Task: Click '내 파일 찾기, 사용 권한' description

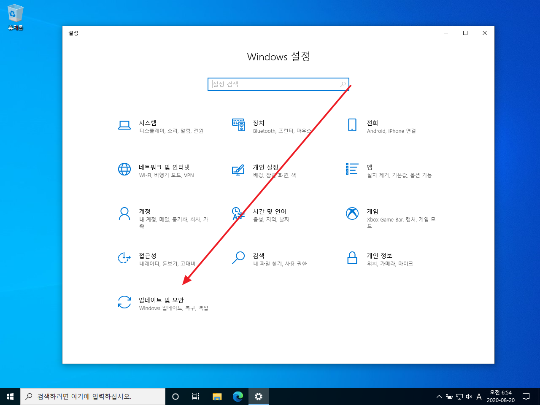Action: click(280, 264)
